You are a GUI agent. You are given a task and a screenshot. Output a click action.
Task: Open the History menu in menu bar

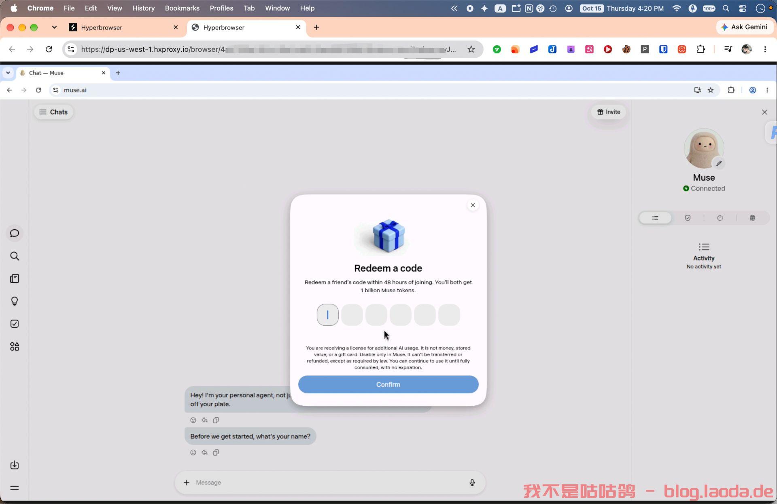coord(143,8)
